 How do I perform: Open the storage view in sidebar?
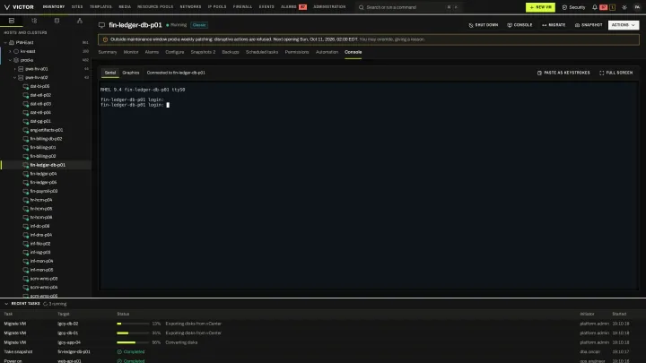pos(57,21)
